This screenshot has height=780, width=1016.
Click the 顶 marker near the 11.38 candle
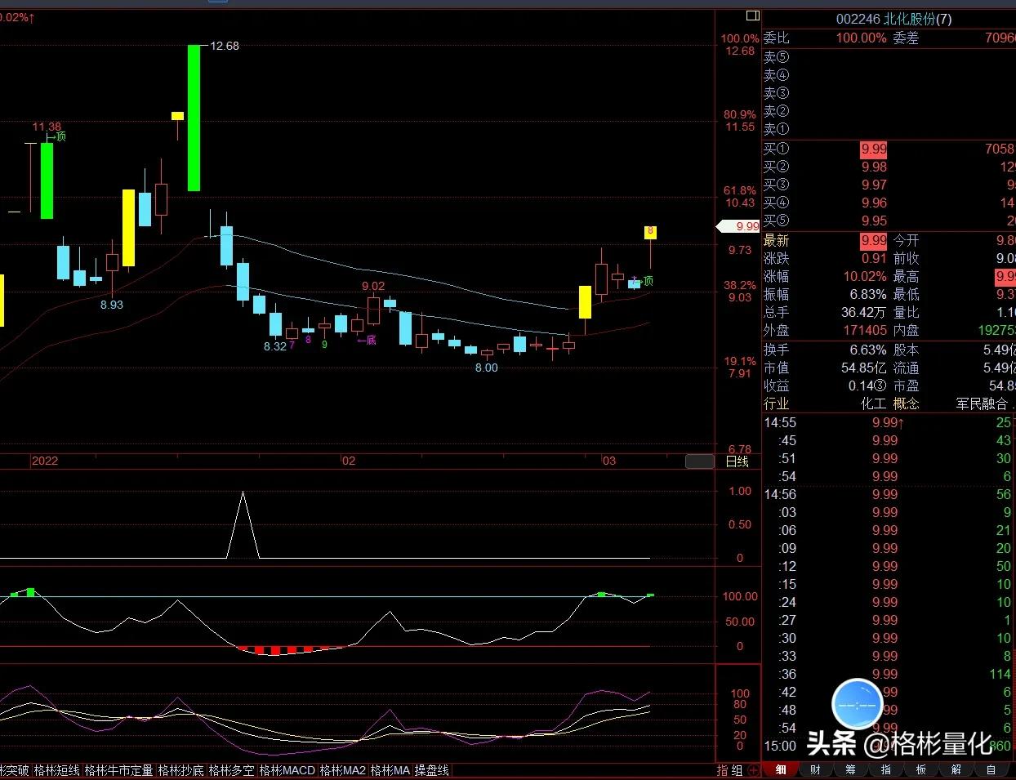tap(60, 137)
